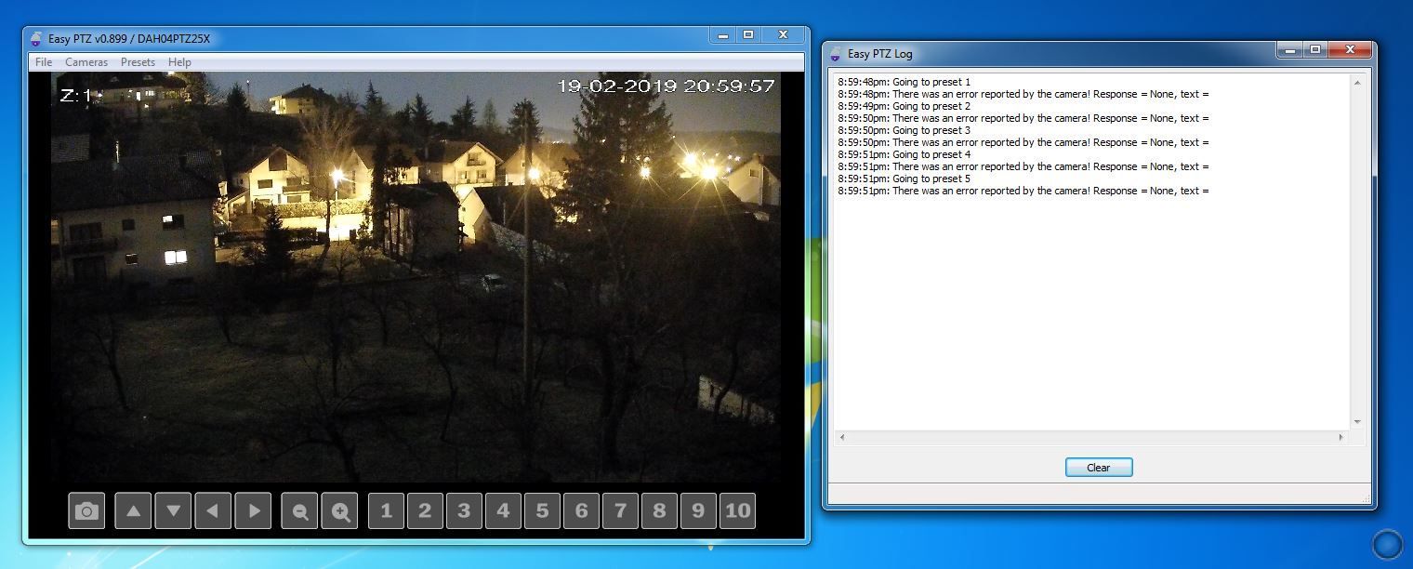This screenshot has width=1413, height=569.
Task: Go to preset 4 button
Action: click(x=503, y=511)
